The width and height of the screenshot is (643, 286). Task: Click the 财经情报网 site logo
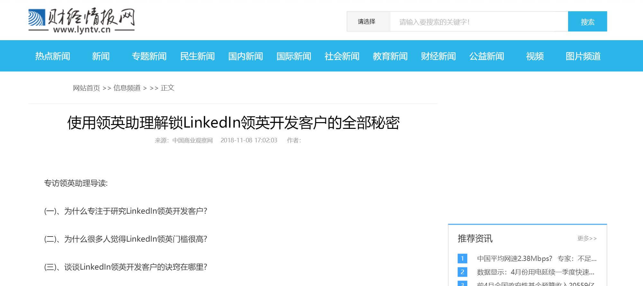point(81,21)
